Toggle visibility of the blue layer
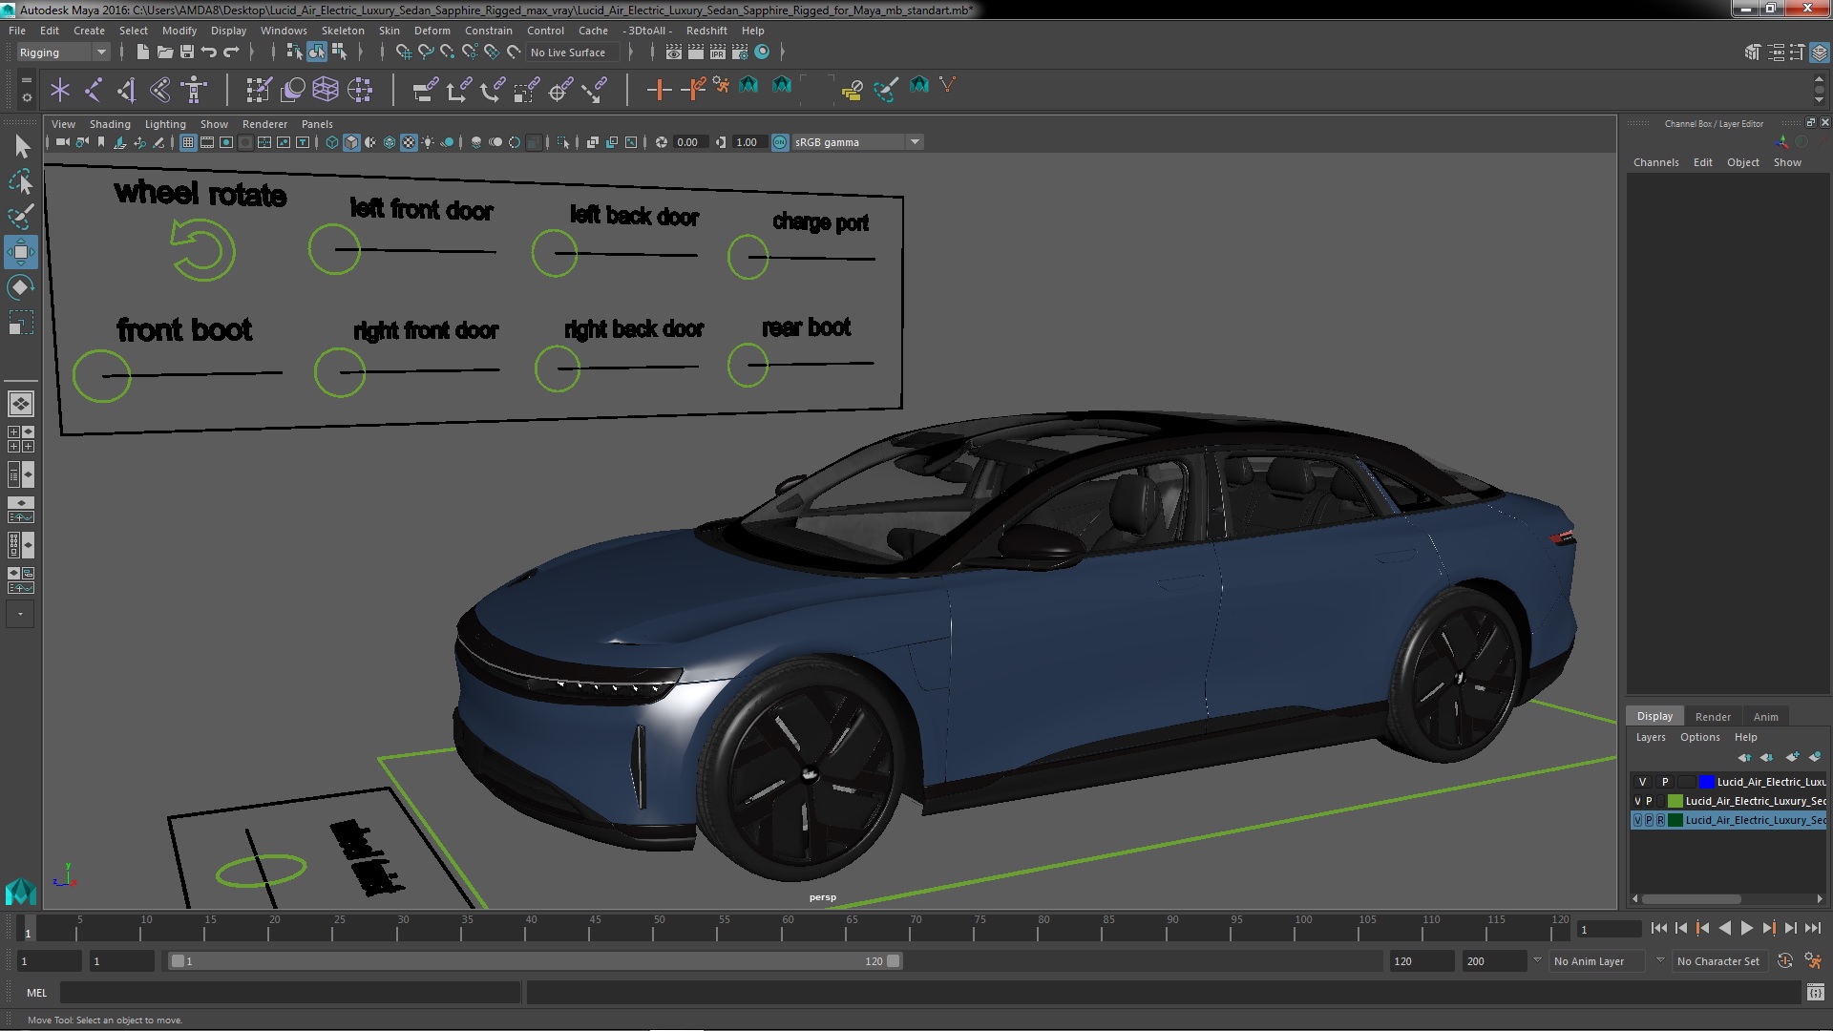This screenshot has height=1031, width=1833. click(x=1642, y=782)
